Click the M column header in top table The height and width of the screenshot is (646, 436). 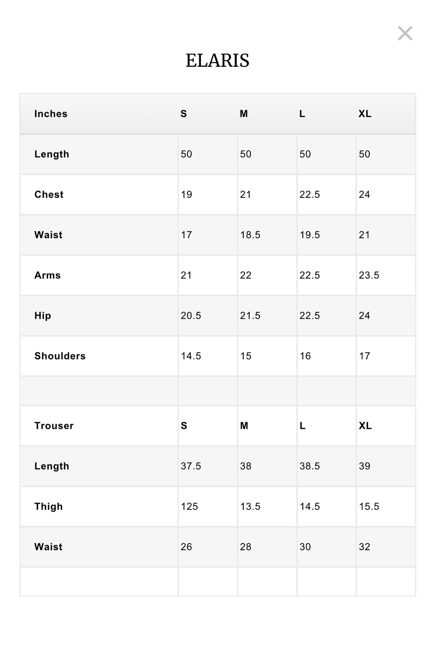tap(244, 114)
